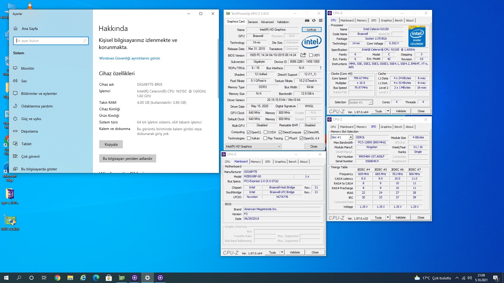Switch to the Advanced tab in GPU-Z
The width and height of the screenshot is (504, 283).
[267, 22]
